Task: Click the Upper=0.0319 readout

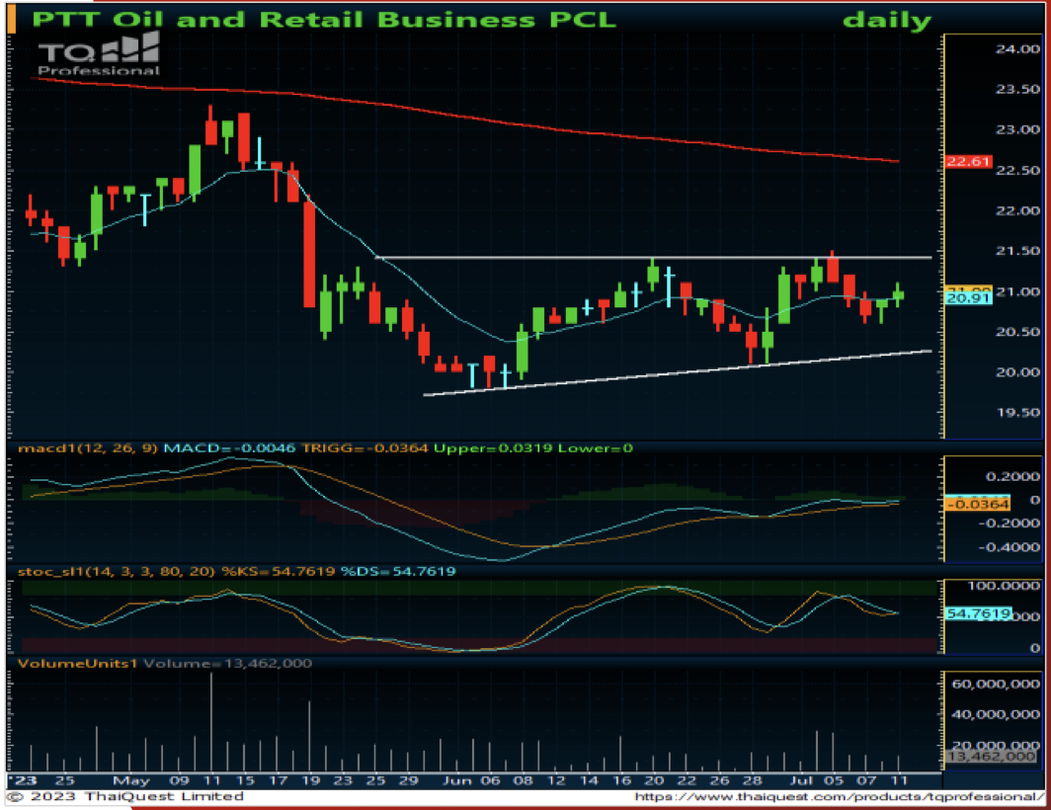Action: [x=493, y=447]
